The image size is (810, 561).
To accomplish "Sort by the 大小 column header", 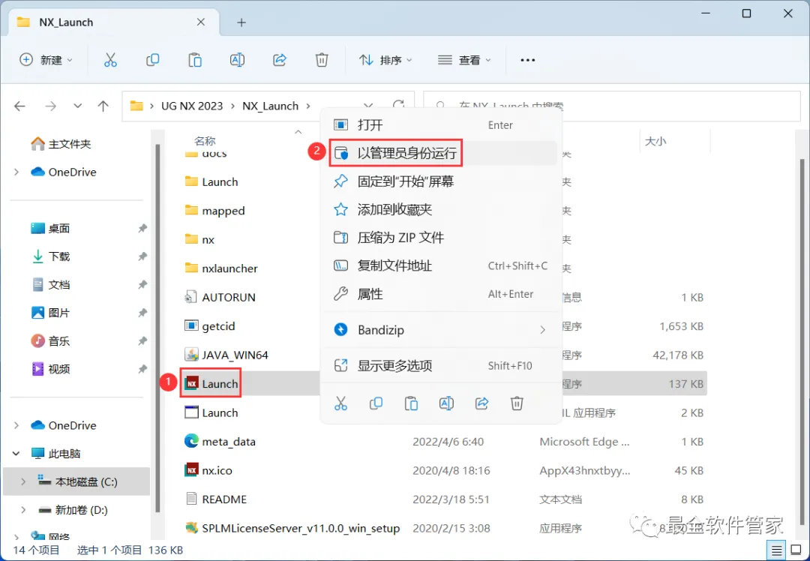I will pos(655,141).
